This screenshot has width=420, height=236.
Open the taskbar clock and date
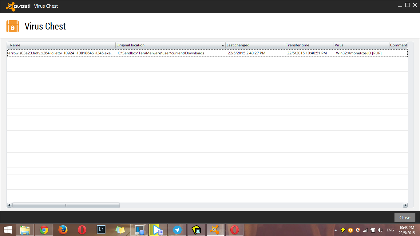(406, 230)
